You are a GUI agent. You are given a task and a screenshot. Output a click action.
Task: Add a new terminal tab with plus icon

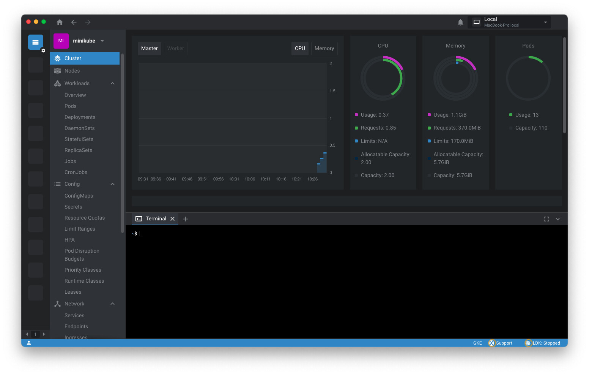186,219
